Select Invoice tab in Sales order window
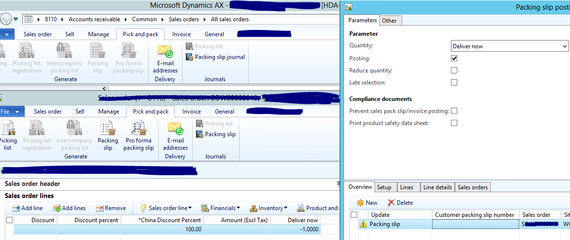Image resolution: width=570 pixels, height=240 pixels. point(192,111)
